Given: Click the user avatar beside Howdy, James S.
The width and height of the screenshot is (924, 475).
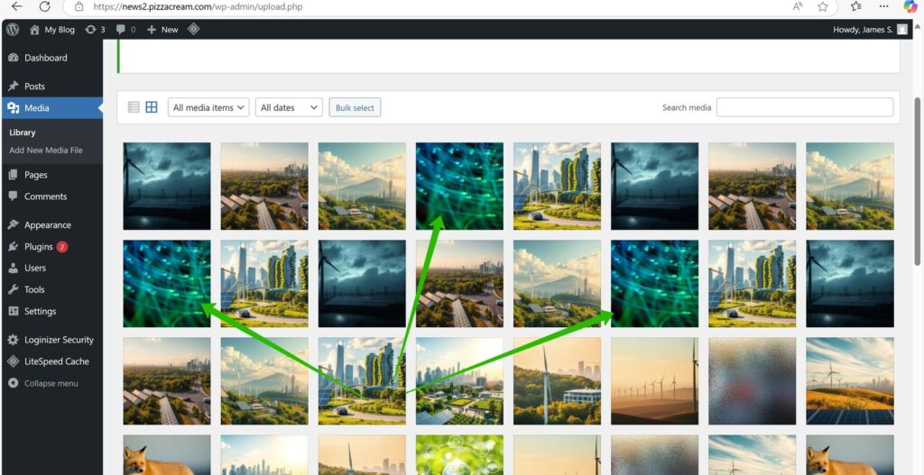Looking at the screenshot, I should point(902,30).
